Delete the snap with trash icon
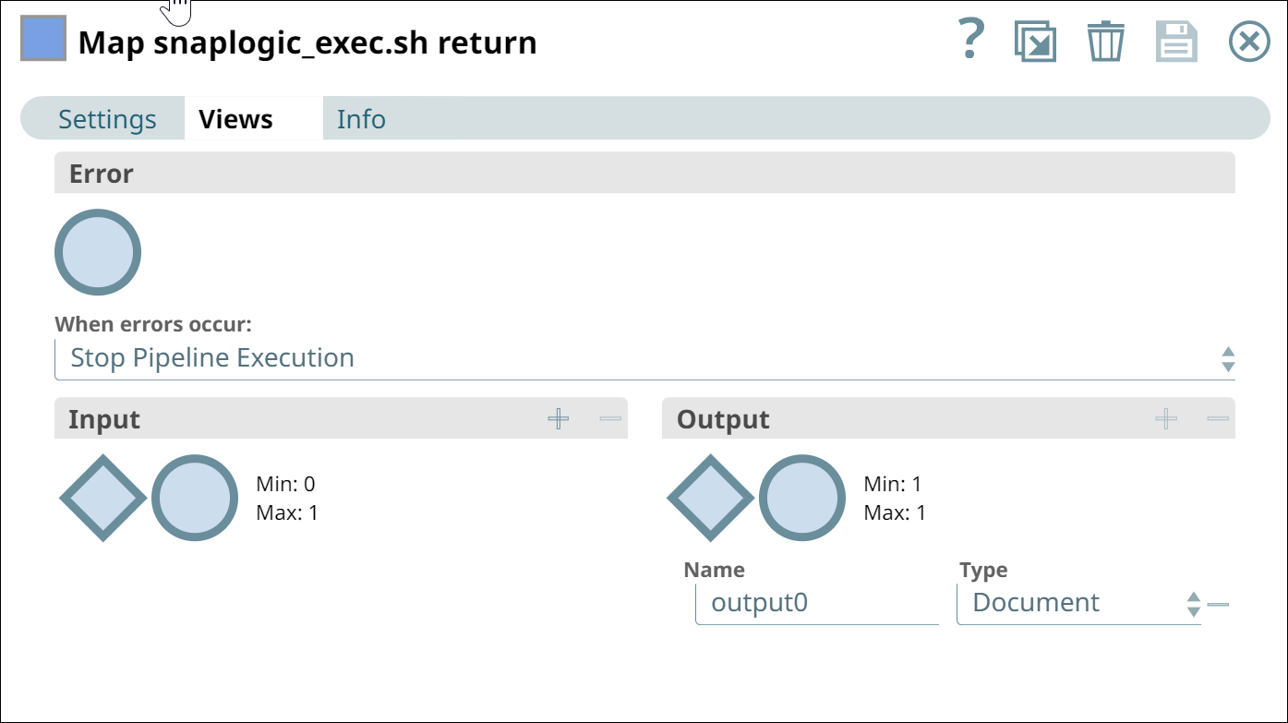The image size is (1288, 723). tap(1105, 42)
